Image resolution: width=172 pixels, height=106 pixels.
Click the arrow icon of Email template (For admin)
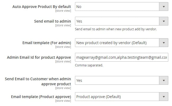click(164, 43)
